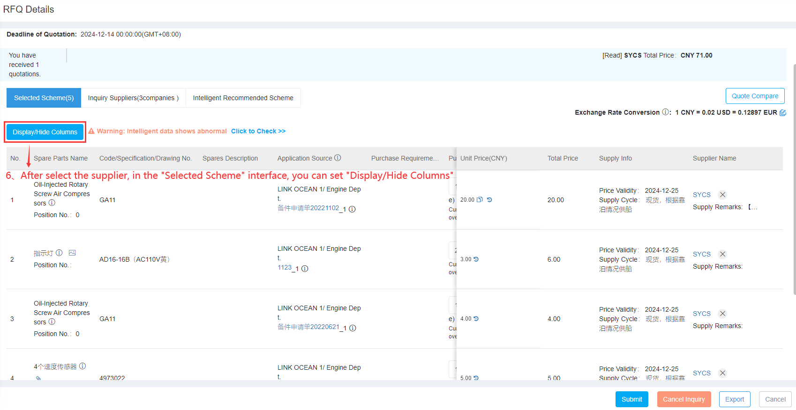Click SYCS Total Price CNY 71.00 summary

(x=657, y=55)
